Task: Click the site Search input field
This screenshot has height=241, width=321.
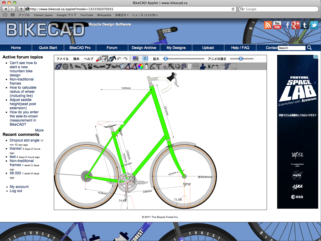Action: point(292,48)
